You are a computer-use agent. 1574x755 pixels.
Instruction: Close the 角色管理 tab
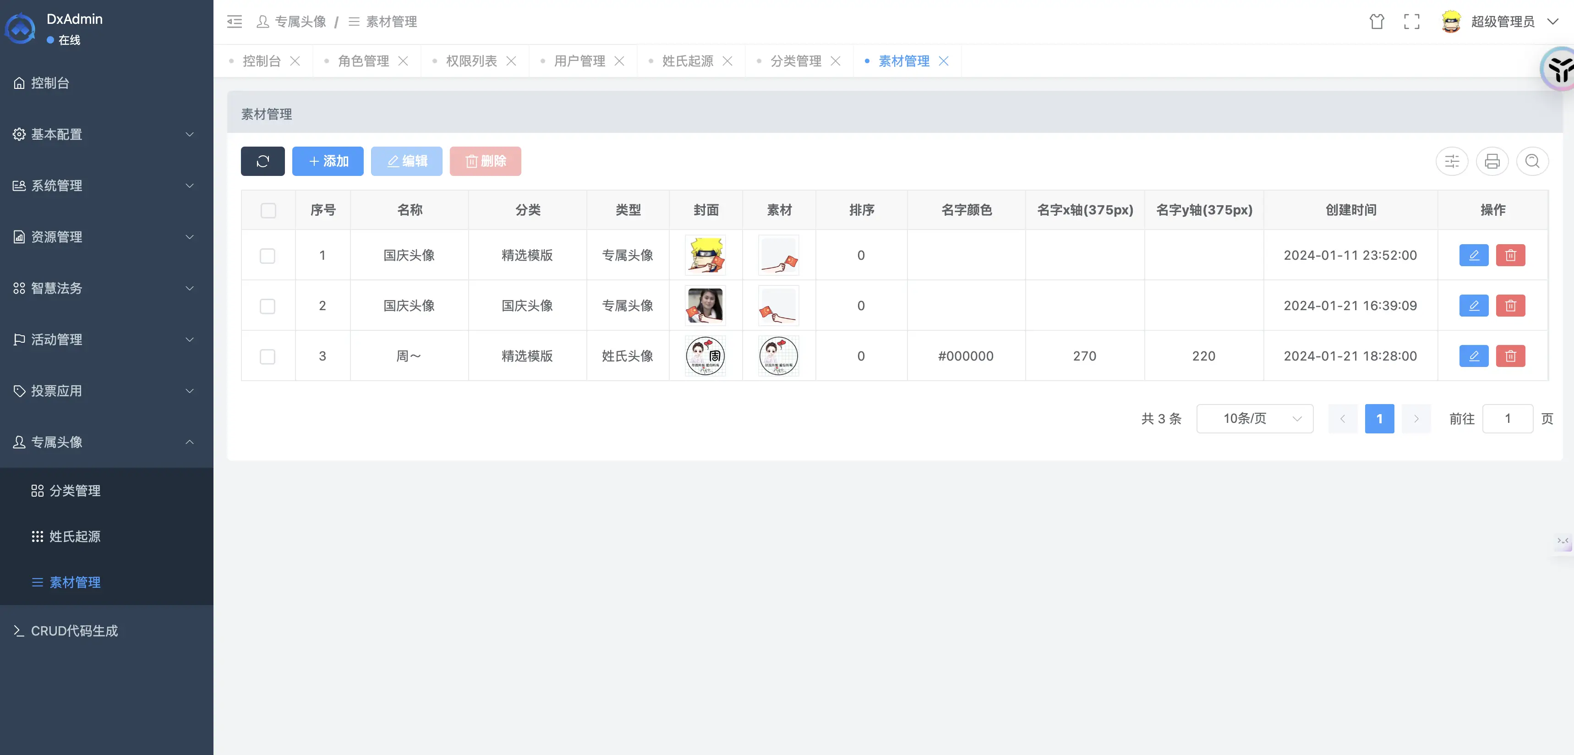pyautogui.click(x=403, y=61)
